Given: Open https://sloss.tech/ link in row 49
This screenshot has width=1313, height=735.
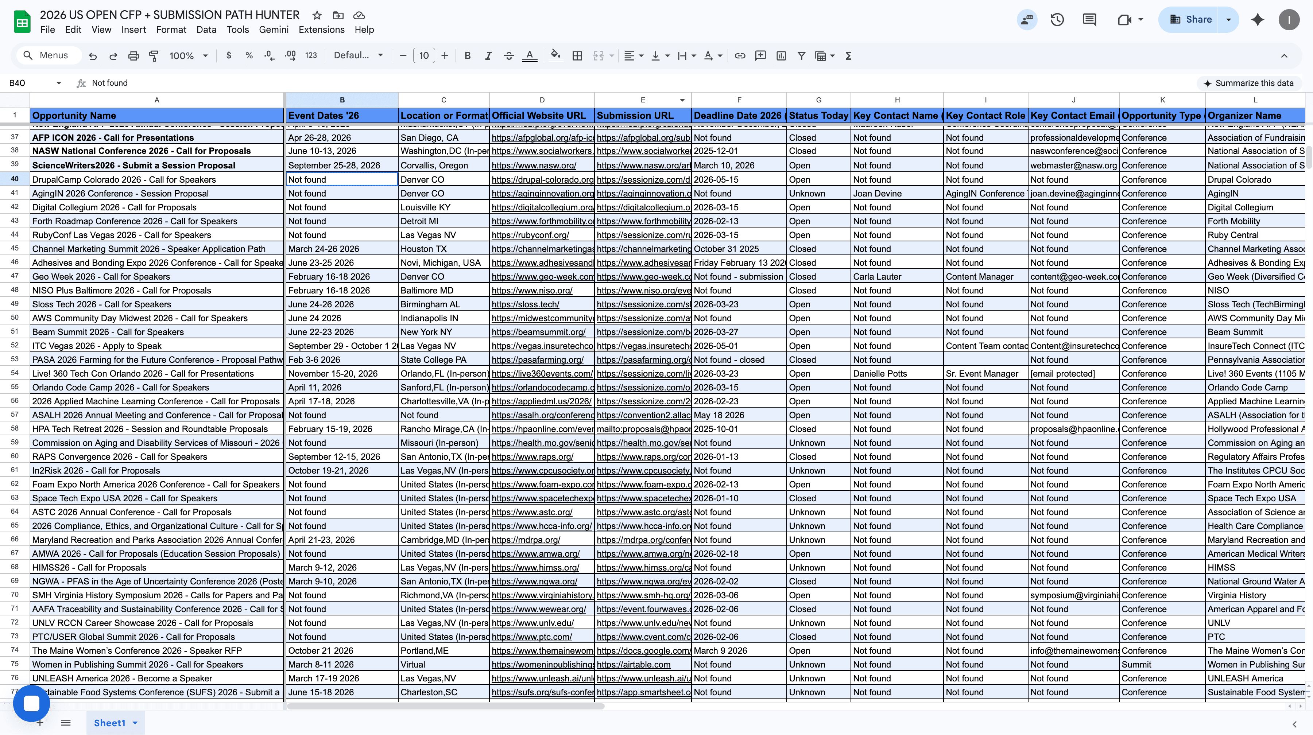Looking at the screenshot, I should click(525, 304).
